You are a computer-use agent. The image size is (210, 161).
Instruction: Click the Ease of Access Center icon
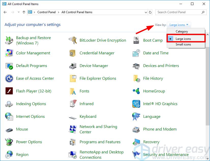[x=9, y=78]
